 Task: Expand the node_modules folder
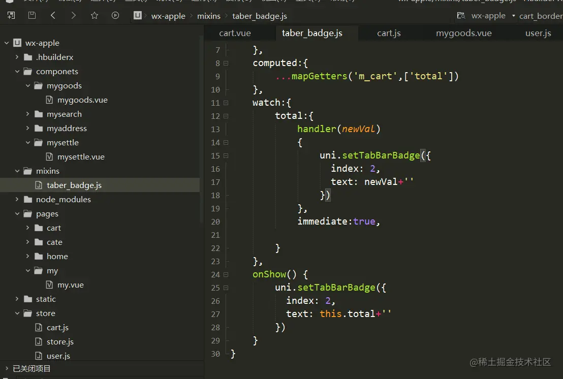point(17,199)
